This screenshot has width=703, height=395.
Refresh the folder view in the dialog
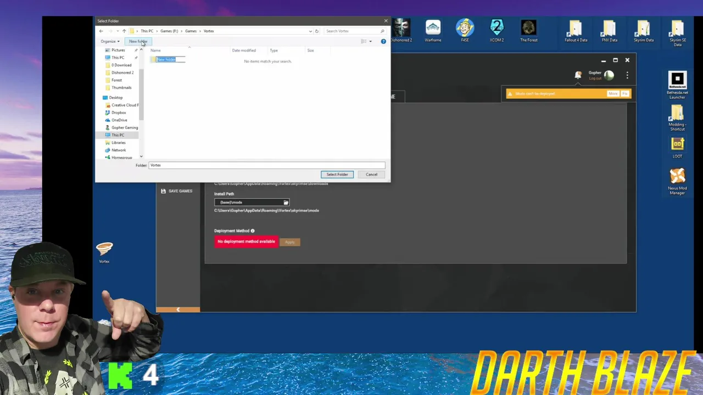316,31
